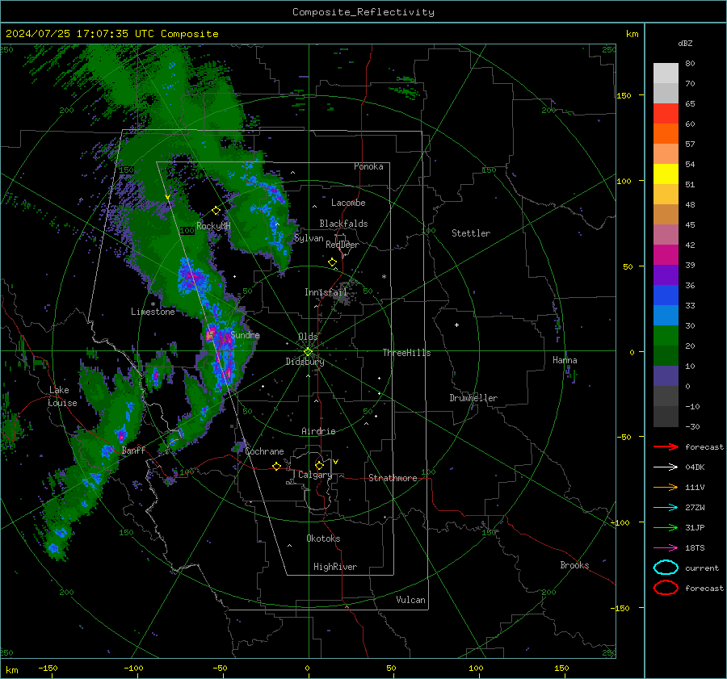Click the Stettler town label
727x679 pixels.
[x=471, y=233]
